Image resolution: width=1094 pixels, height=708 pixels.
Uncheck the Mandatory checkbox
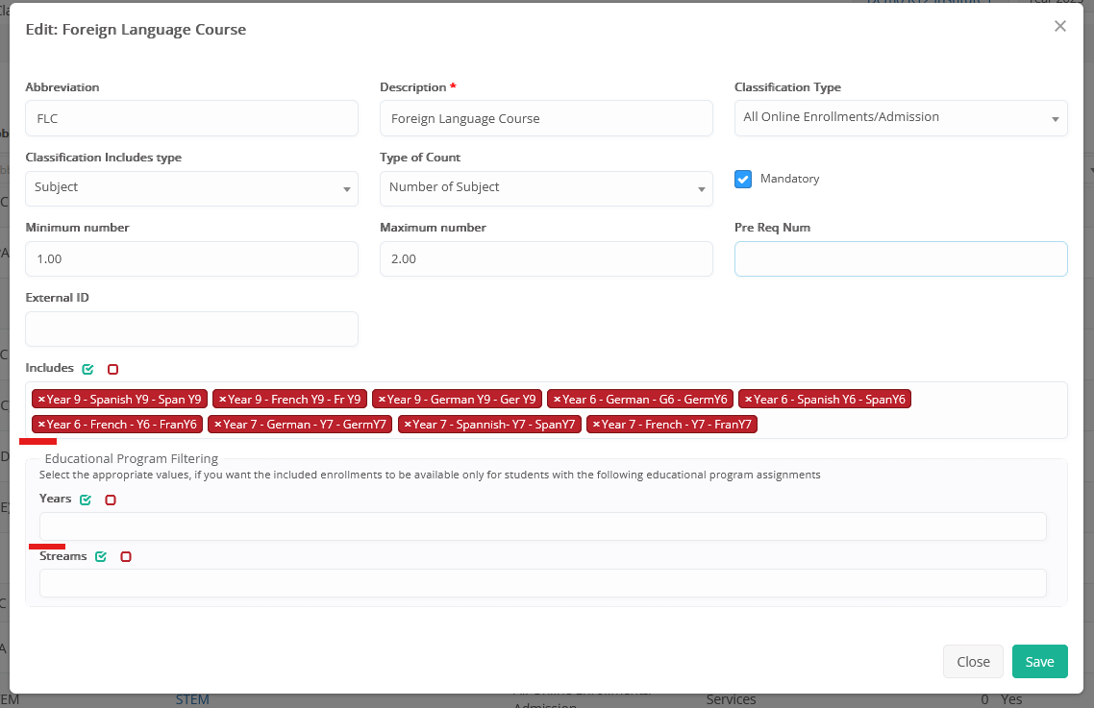tap(742, 179)
